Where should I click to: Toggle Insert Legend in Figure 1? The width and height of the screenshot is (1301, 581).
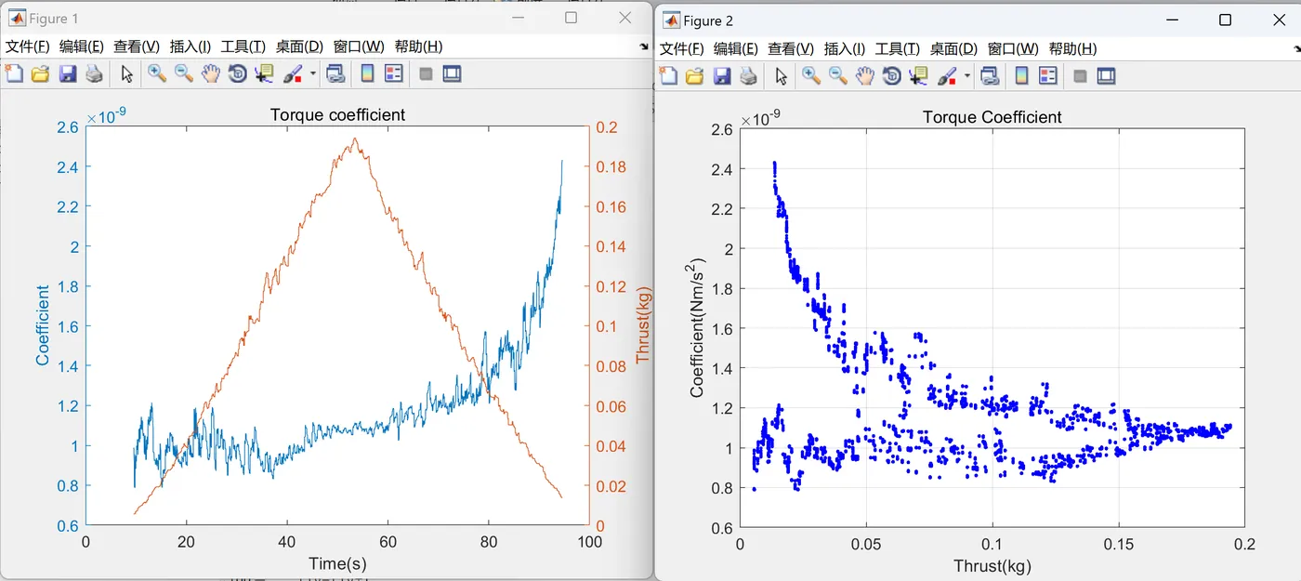click(x=394, y=74)
